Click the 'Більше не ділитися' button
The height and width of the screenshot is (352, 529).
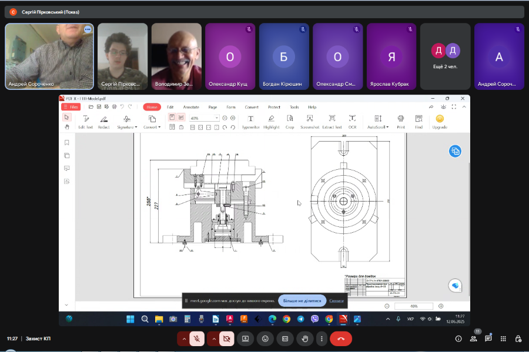tap(302, 300)
